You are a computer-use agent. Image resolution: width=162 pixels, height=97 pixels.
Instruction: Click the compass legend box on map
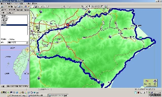tap(151, 83)
